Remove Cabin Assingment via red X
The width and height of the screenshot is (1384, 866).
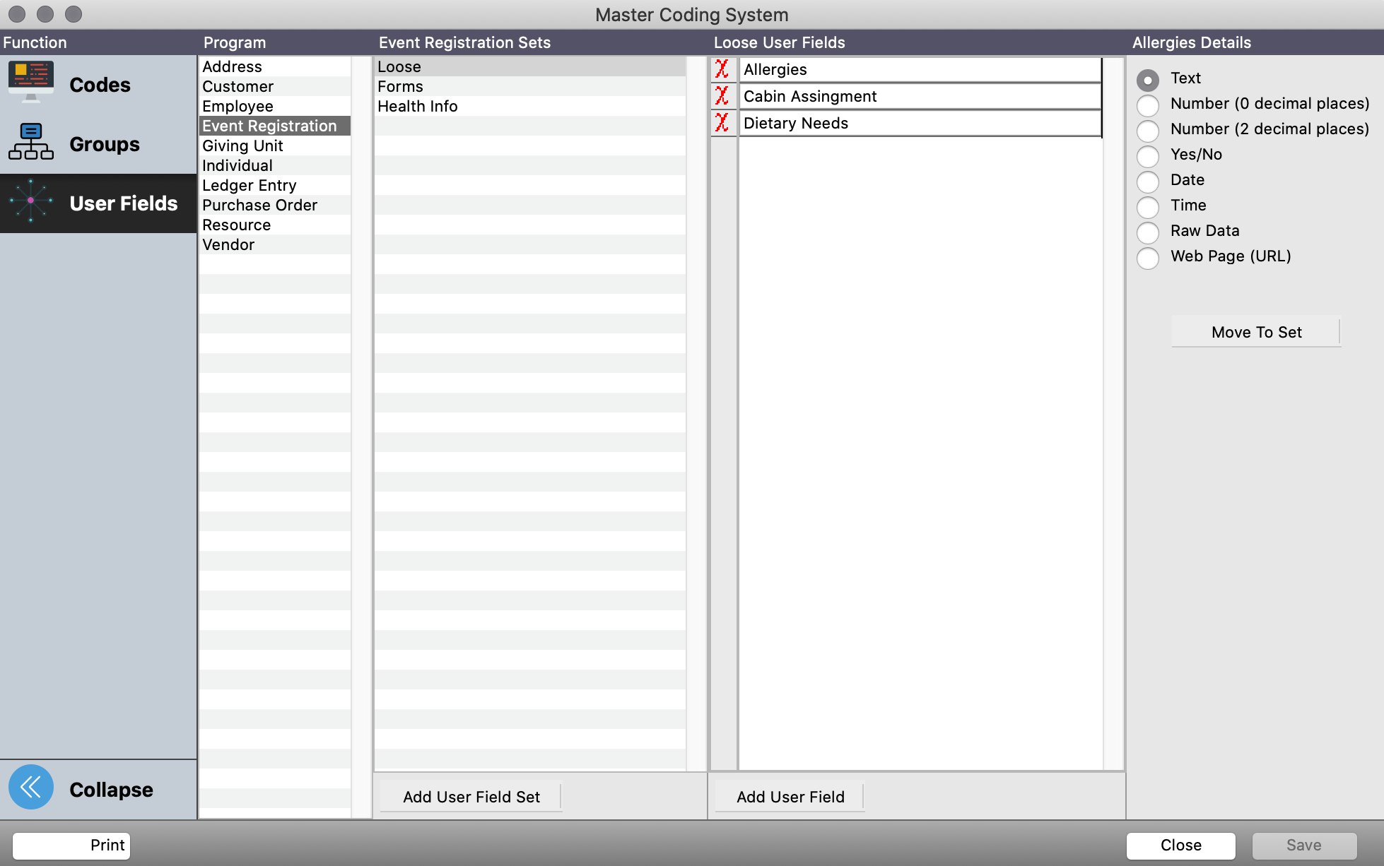pos(722,96)
